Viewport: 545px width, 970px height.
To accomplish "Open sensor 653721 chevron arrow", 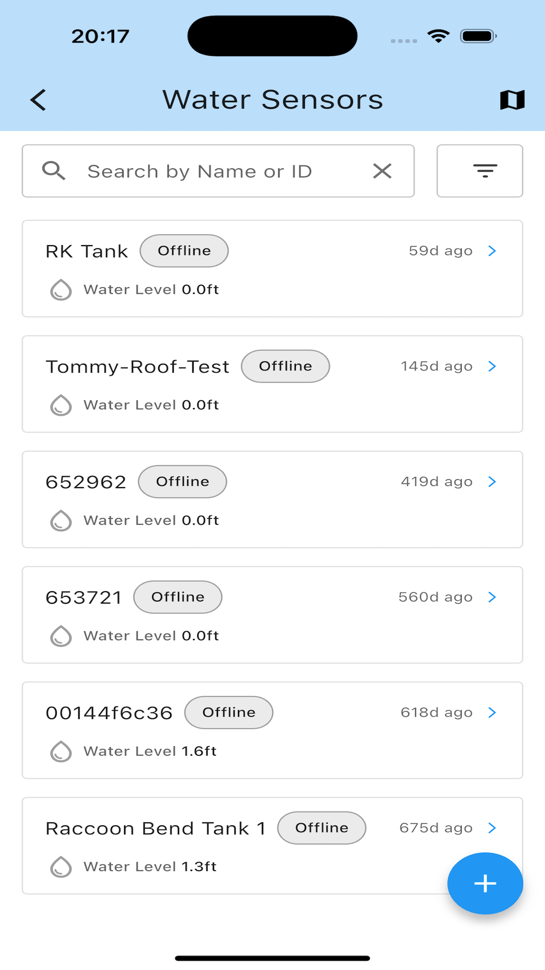I will click(x=492, y=597).
